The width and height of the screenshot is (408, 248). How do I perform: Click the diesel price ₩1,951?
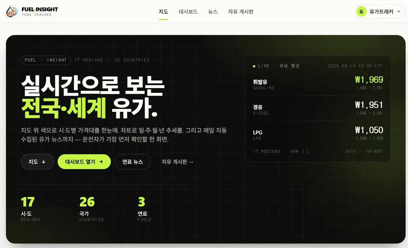click(x=369, y=105)
